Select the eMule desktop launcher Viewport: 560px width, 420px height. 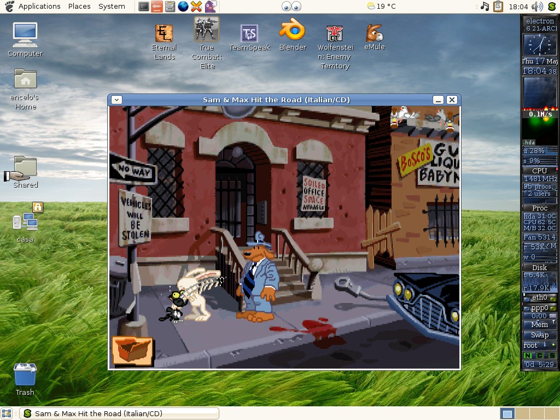pos(374,38)
